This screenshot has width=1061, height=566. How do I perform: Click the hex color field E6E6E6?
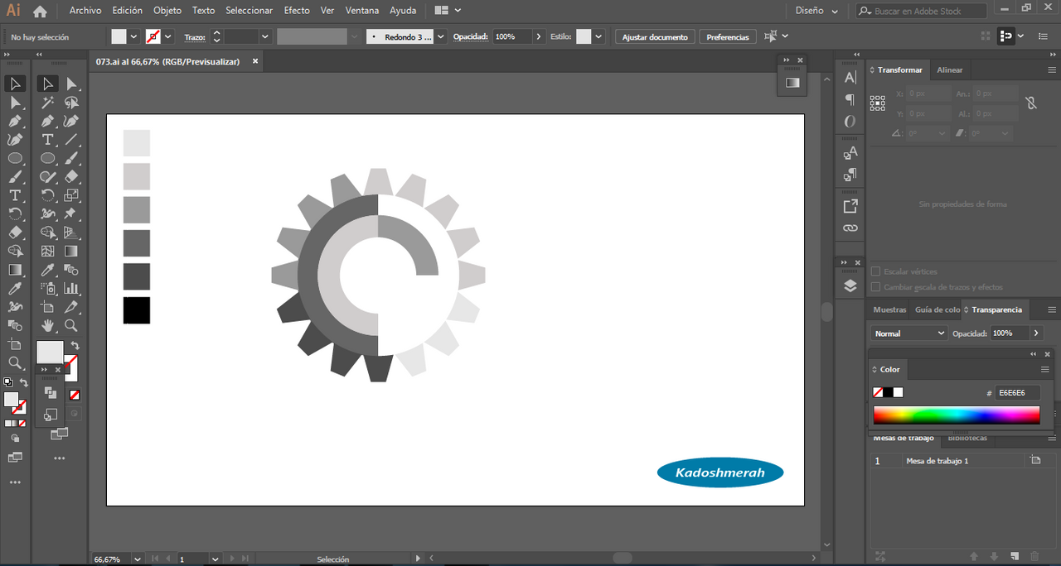tap(1018, 393)
